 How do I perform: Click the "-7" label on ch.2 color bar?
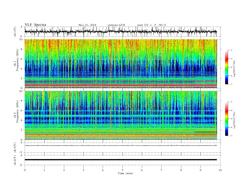[231, 136]
